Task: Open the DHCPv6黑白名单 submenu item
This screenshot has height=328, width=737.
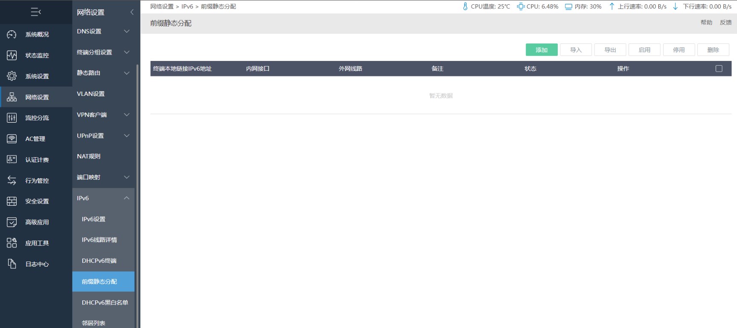Action: click(x=103, y=302)
